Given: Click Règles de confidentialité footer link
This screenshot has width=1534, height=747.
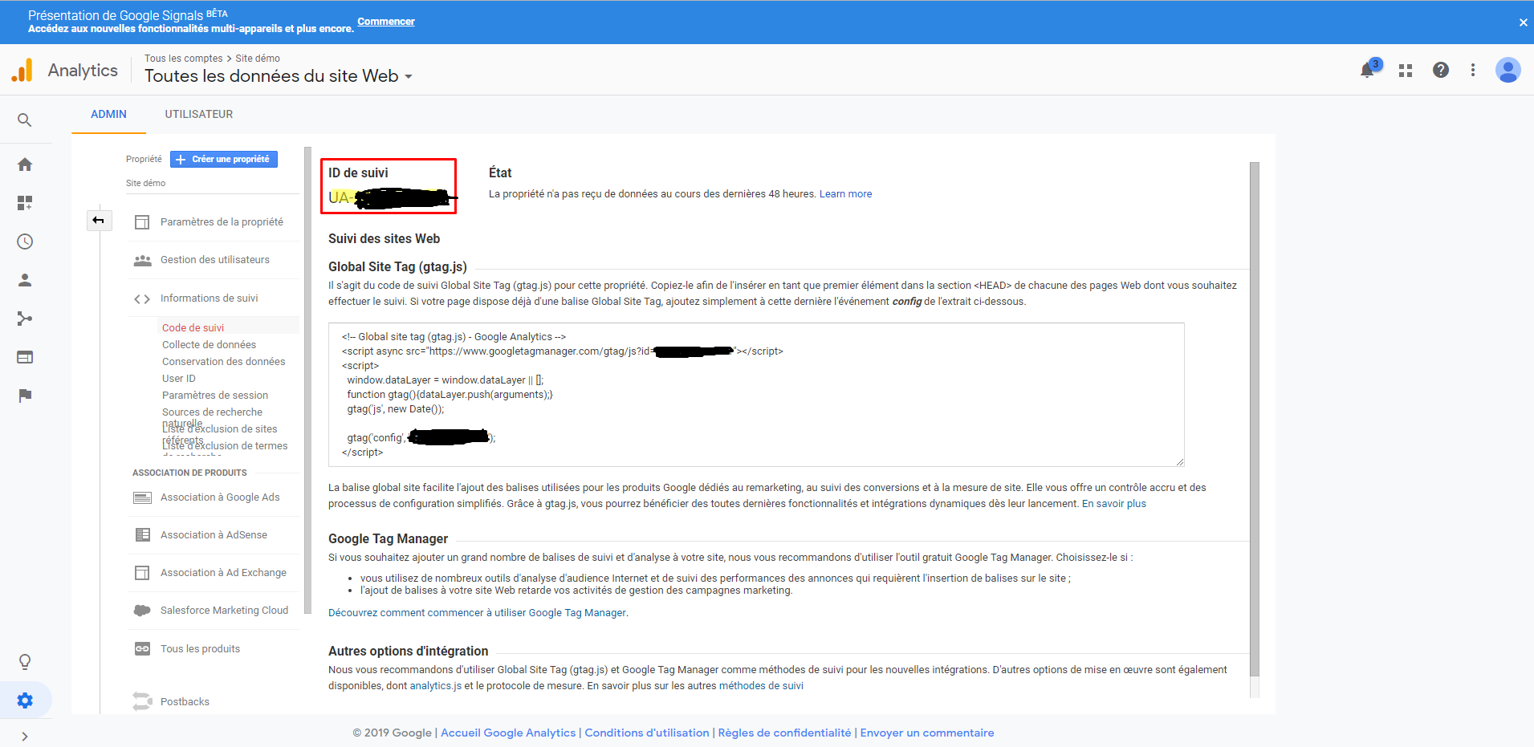Looking at the screenshot, I should [784, 733].
